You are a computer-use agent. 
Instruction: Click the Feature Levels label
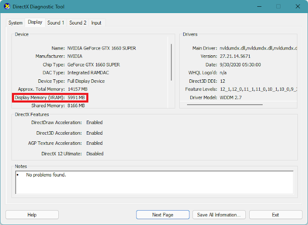click(x=201, y=89)
